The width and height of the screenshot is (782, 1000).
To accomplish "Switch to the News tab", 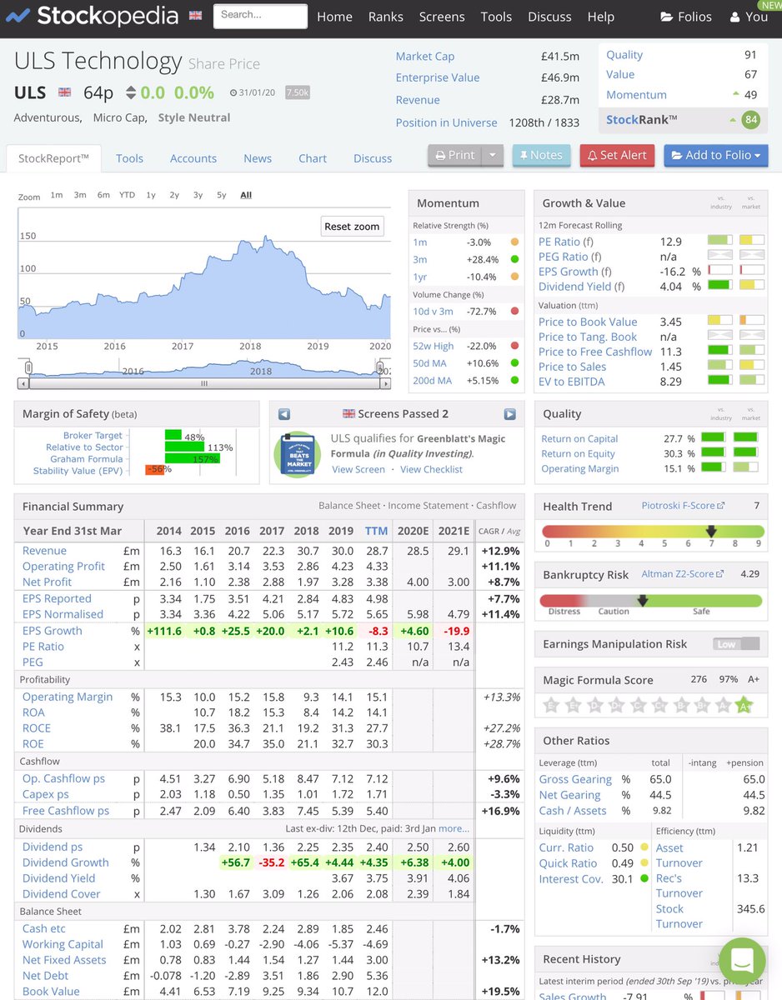I will [258, 158].
